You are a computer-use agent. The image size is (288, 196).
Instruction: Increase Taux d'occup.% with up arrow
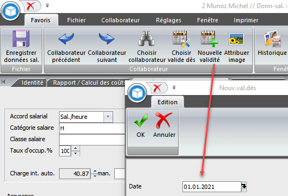(x=75, y=148)
